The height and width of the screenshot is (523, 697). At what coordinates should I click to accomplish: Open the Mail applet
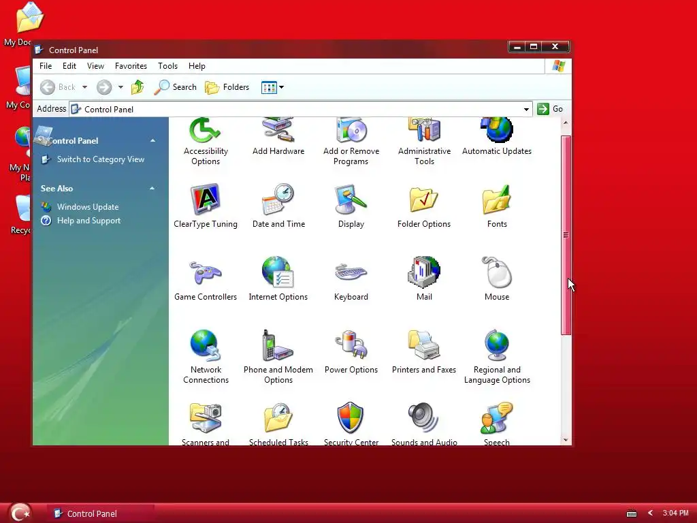coord(424,279)
